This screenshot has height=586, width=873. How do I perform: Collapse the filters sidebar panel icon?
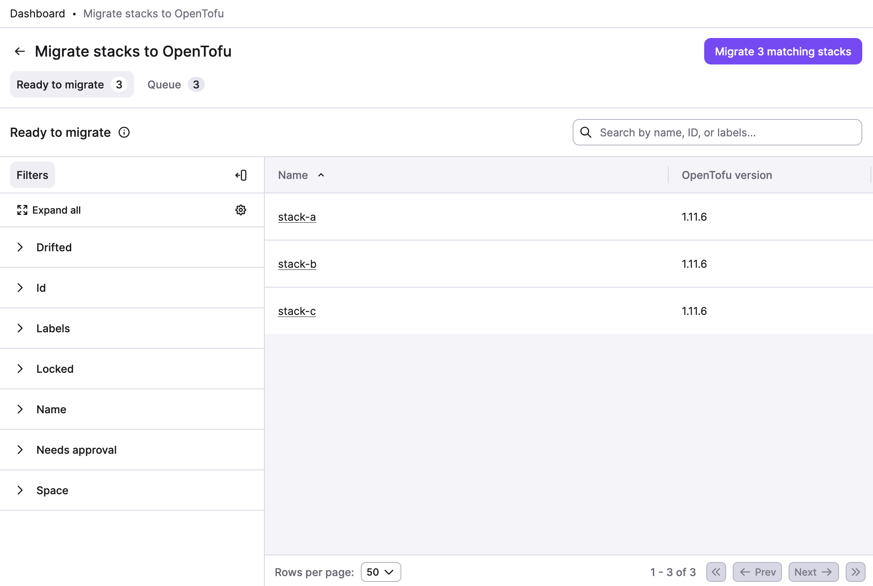coord(241,175)
